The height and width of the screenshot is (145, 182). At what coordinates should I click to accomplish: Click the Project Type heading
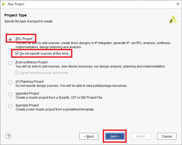click(15, 15)
